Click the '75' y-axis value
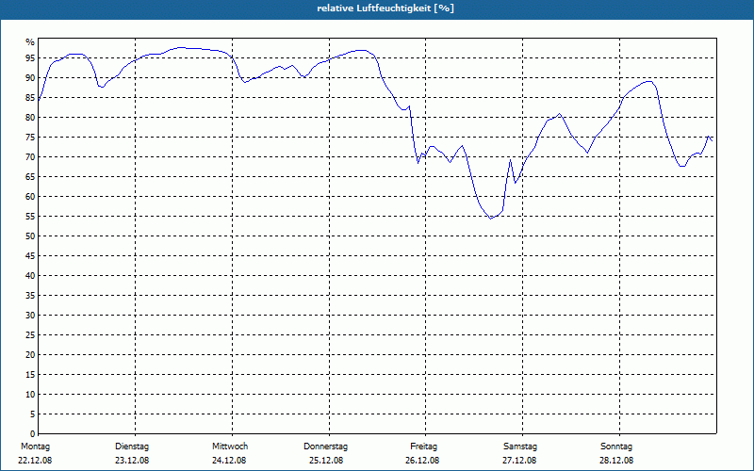Screen dimensions: 754x471 (30, 138)
